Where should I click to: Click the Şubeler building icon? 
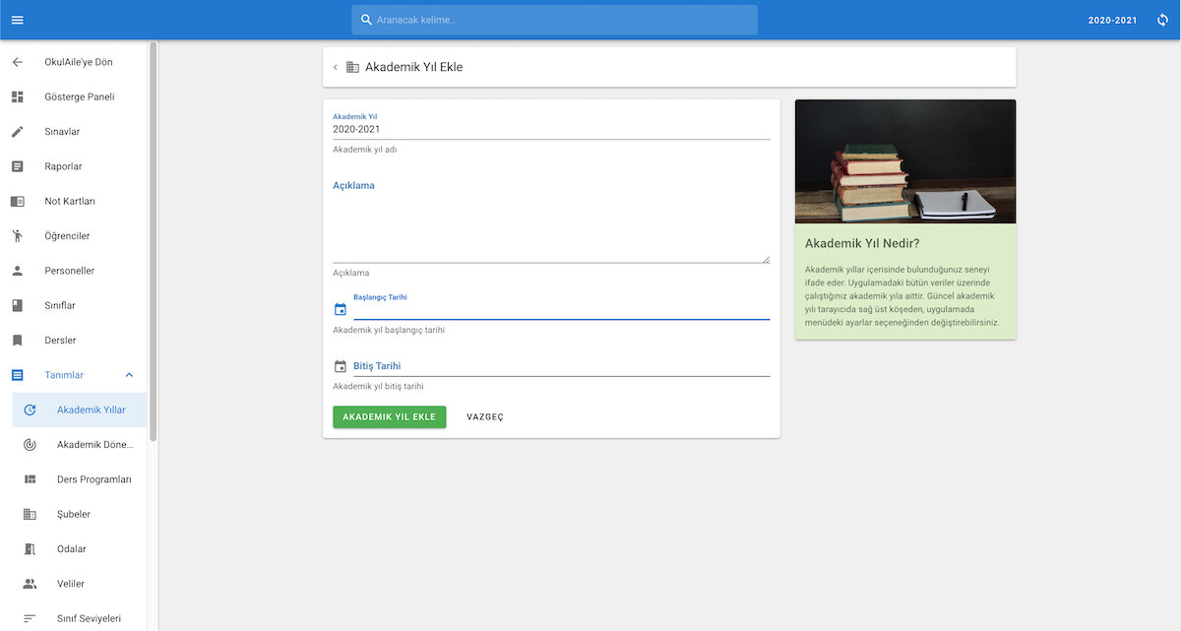coord(30,514)
